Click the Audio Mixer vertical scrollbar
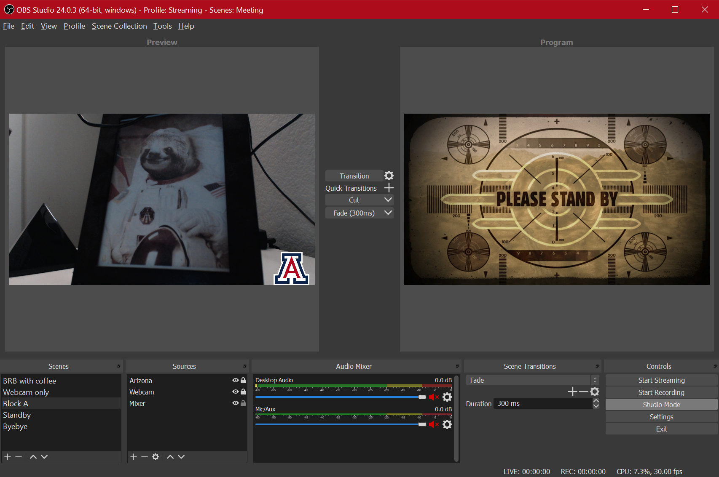This screenshot has height=477, width=719. [x=456, y=418]
